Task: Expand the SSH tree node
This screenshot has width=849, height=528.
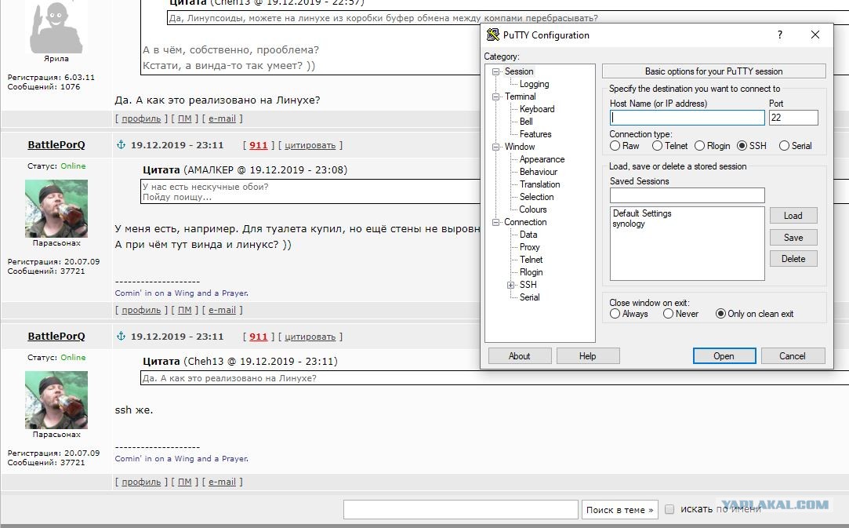Action: (510, 285)
